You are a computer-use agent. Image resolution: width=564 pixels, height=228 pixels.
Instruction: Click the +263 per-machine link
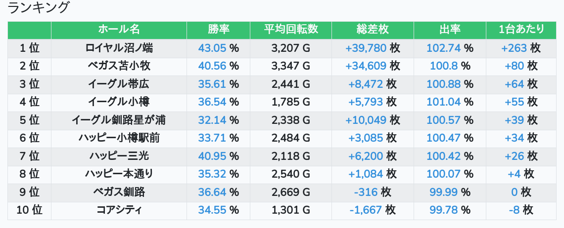click(x=514, y=48)
